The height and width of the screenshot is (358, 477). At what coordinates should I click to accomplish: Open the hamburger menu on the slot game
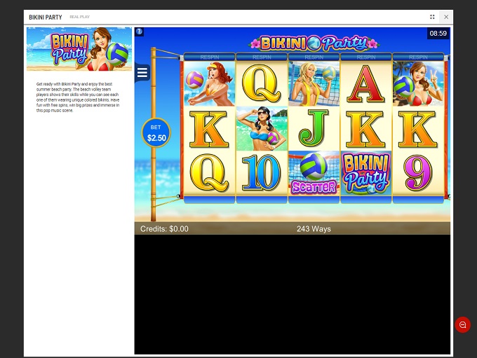pyautogui.click(x=142, y=73)
